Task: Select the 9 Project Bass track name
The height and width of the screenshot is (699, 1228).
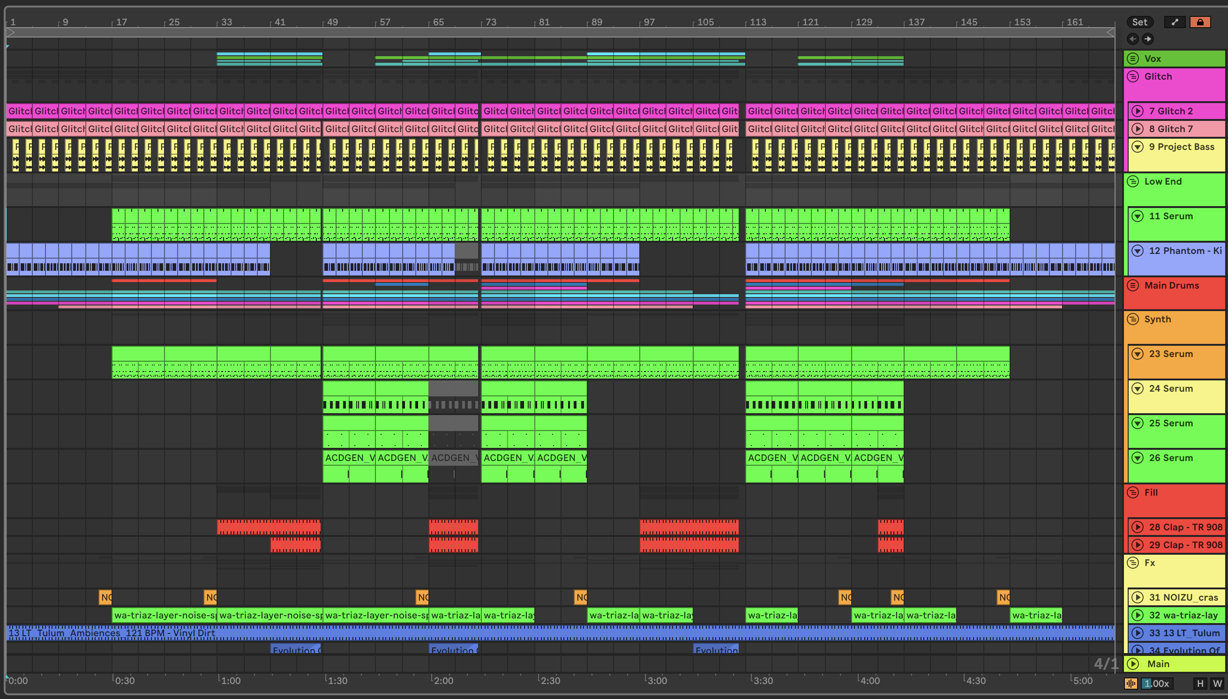Action: (x=1182, y=147)
